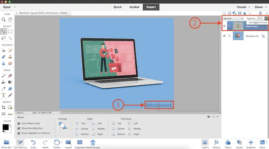Open the Opacity slider dropdown arrow
Screen dimensions: 269x149
pyautogui.click(x=266, y=19)
